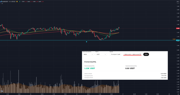Viewport: 180px width, 95px height.
Task: Open the MASK base currency dropdown
Action: click(x=88, y=54)
